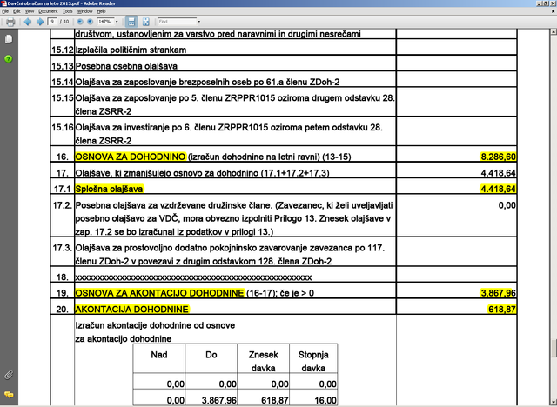Click highlighted text Splošna olajšava
The image size is (557, 407).
tap(109, 189)
